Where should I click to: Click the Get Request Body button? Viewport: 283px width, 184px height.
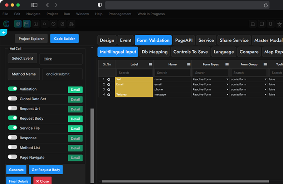46,170
